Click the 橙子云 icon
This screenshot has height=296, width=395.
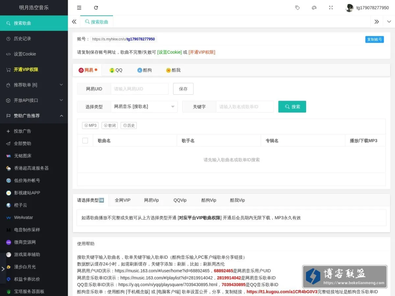coord(9,205)
